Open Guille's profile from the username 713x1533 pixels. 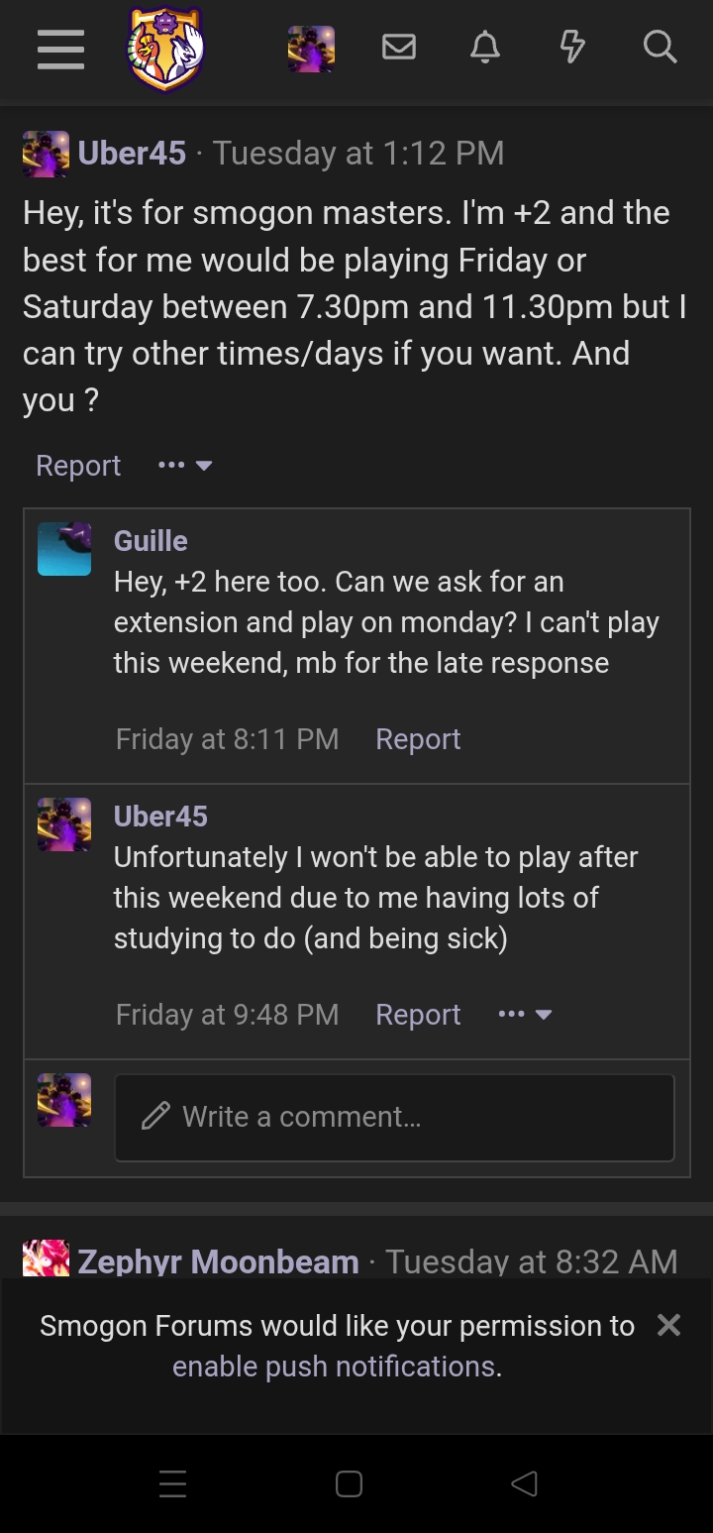tap(151, 541)
